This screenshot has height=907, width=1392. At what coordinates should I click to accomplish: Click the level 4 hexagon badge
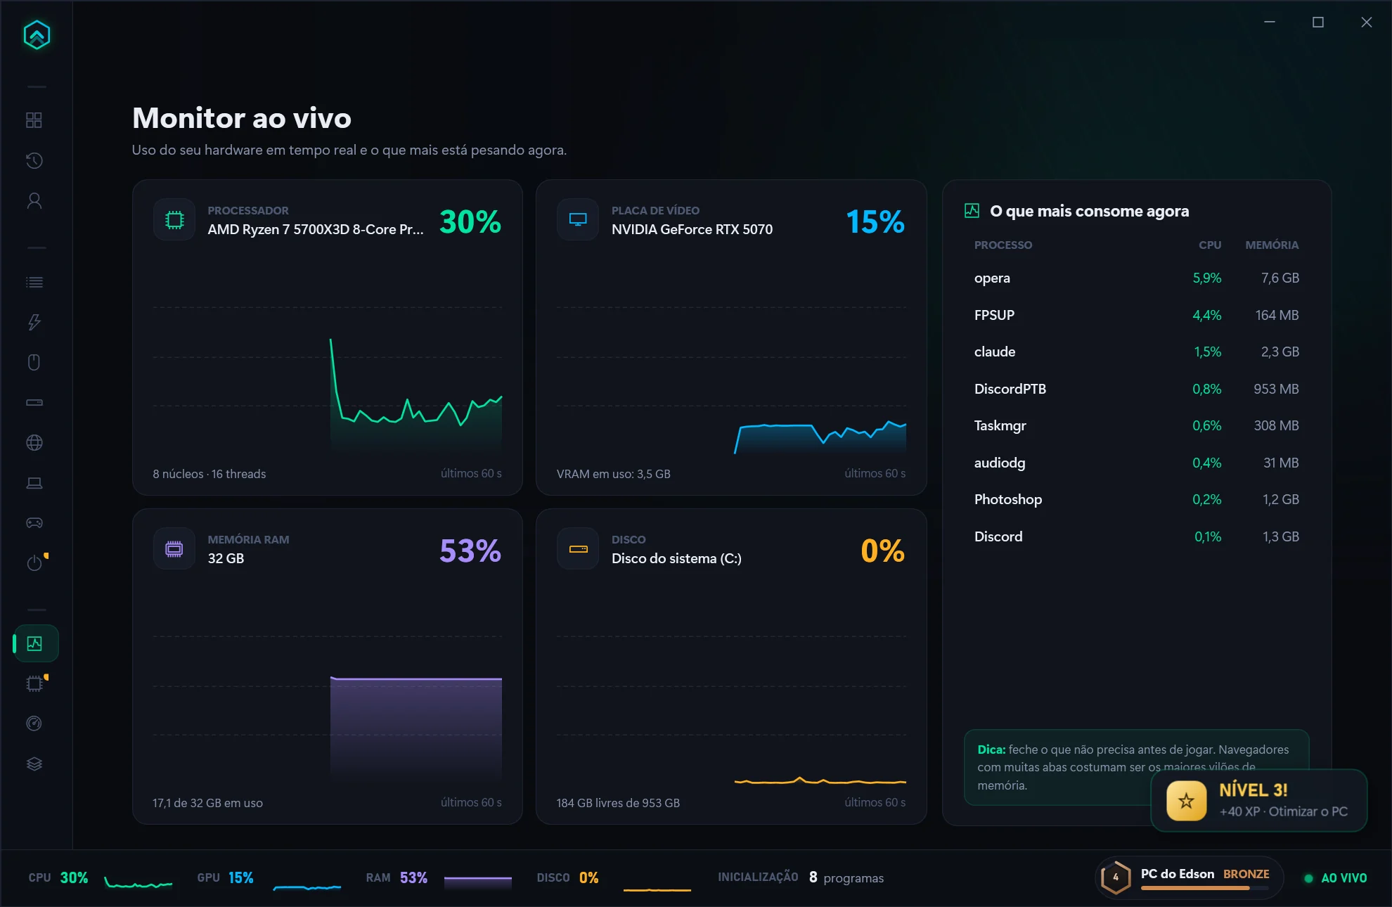pyautogui.click(x=1116, y=877)
